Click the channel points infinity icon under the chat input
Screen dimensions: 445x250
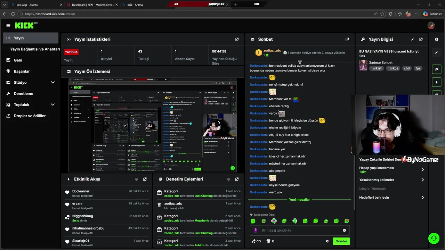(x=256, y=241)
